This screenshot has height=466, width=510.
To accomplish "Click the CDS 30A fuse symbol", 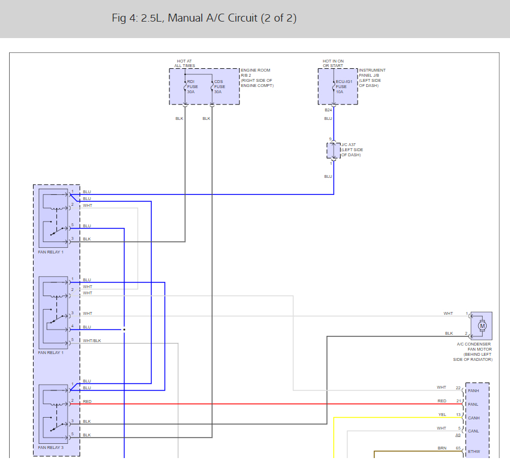I will pyautogui.click(x=213, y=86).
